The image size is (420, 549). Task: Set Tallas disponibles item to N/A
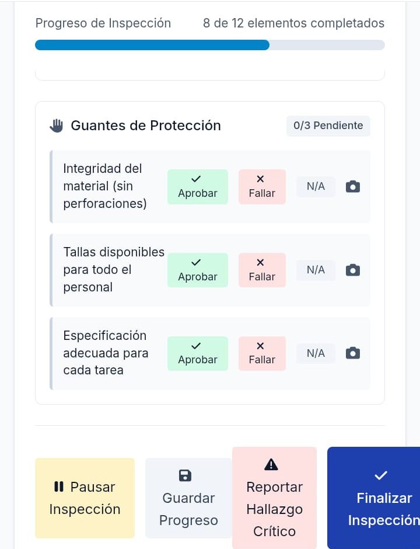pyautogui.click(x=316, y=270)
